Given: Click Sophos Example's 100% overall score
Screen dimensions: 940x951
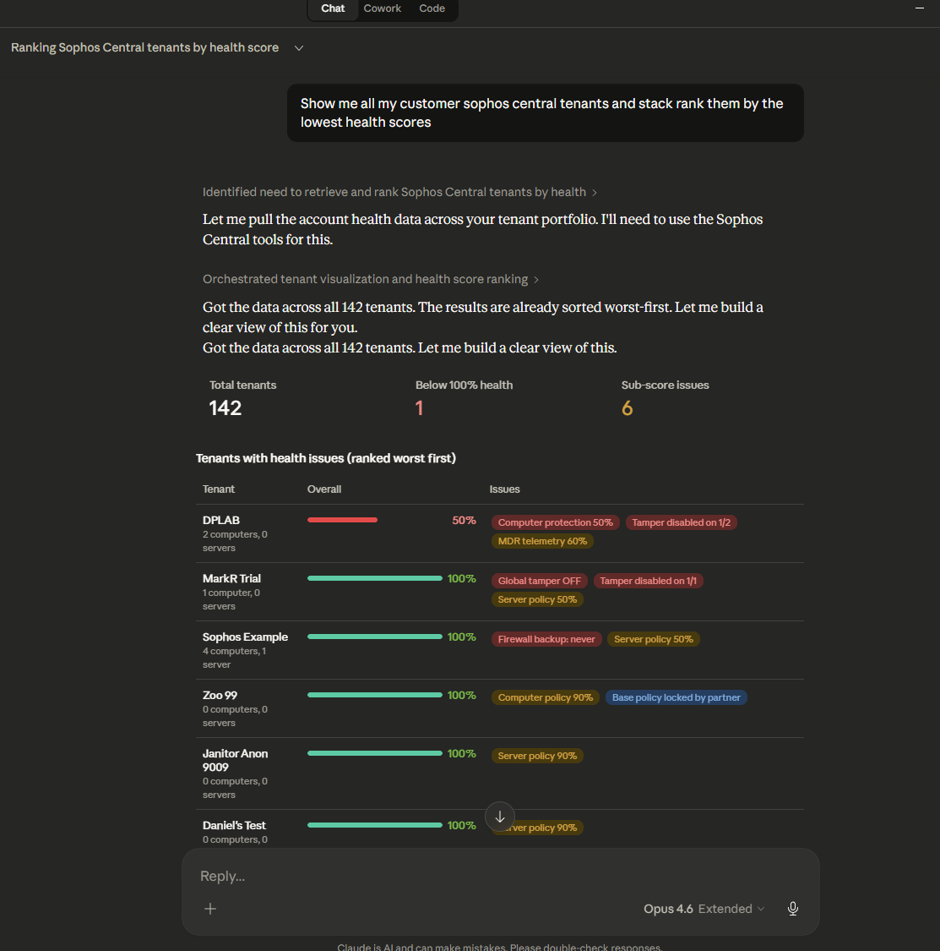Looking at the screenshot, I should click(462, 637).
